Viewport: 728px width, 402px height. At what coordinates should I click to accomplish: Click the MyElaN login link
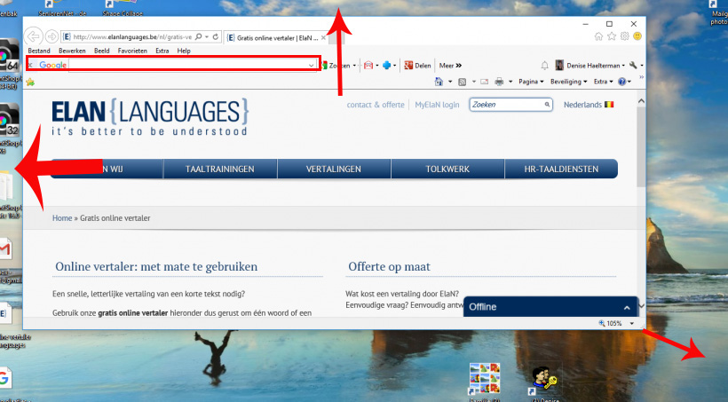click(437, 105)
